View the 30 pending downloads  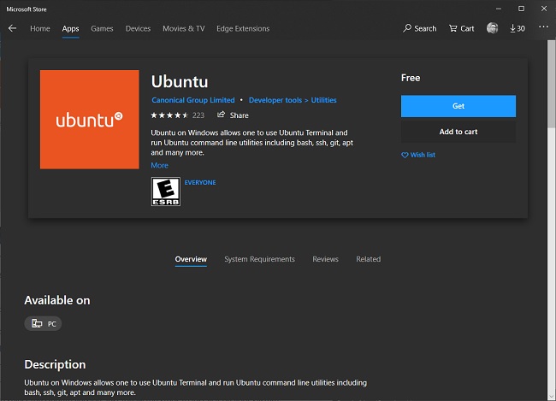click(x=518, y=28)
